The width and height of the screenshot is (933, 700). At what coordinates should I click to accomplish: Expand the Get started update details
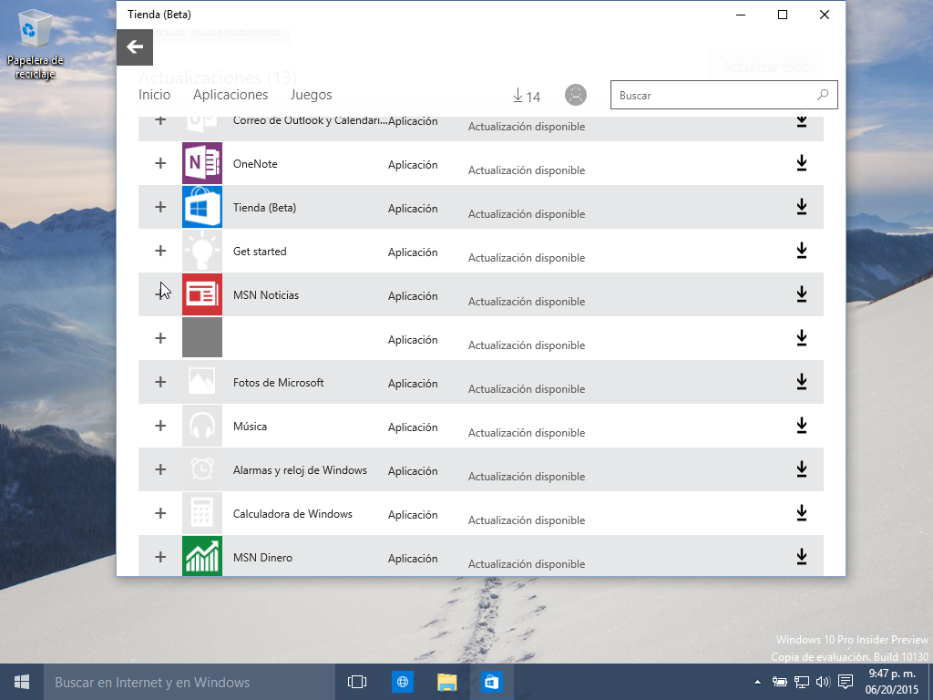pyautogui.click(x=160, y=251)
